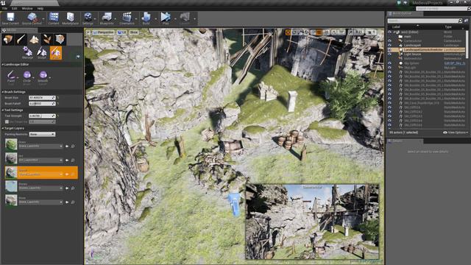
Task: Click the Build toolbar icon
Action: (x=146, y=18)
